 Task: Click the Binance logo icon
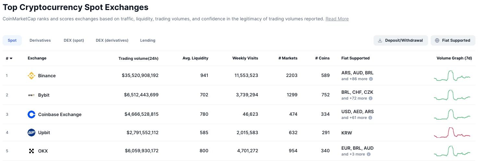pyautogui.click(x=31, y=76)
